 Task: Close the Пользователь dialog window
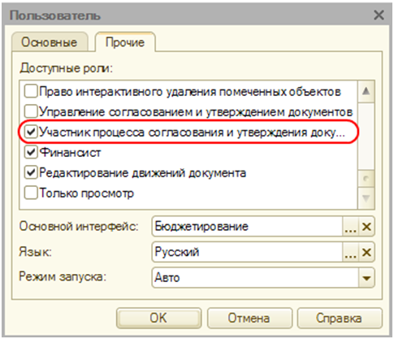coord(379,15)
